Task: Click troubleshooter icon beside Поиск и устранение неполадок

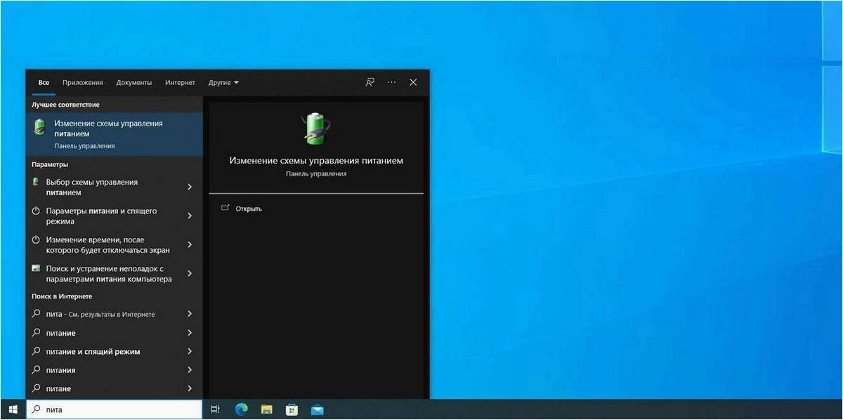Action: click(37, 268)
